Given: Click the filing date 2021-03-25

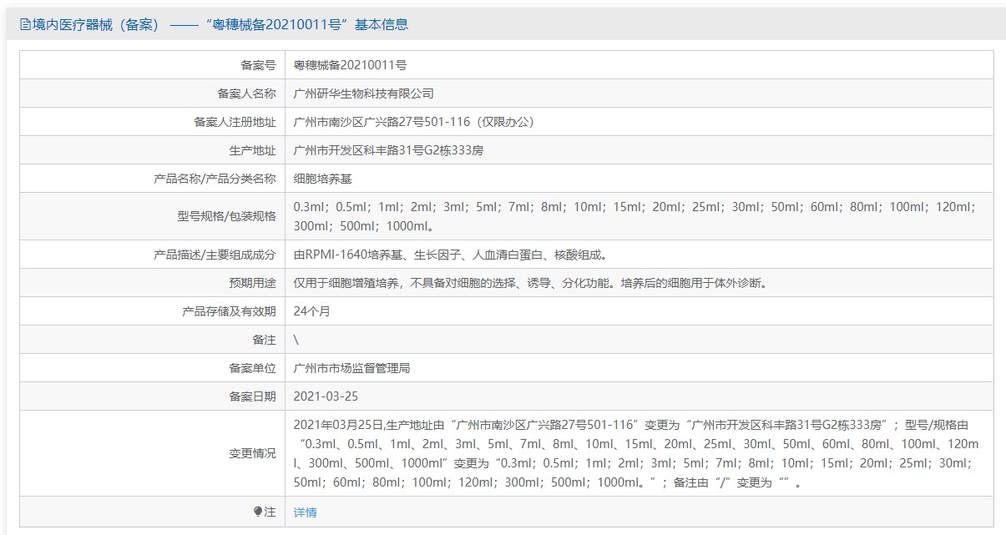Looking at the screenshot, I should click(326, 396).
